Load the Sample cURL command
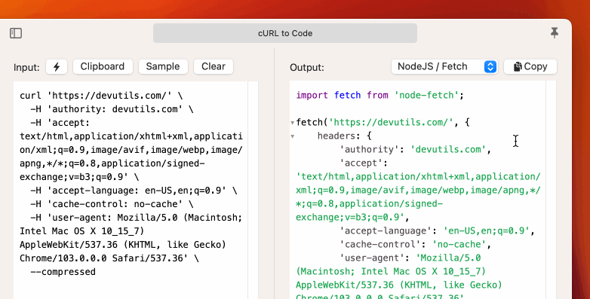The height and width of the screenshot is (299, 590). tap(163, 66)
